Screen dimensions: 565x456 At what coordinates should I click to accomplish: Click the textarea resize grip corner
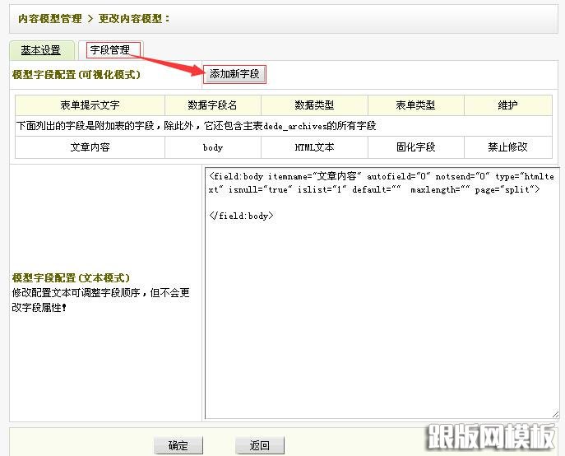[555, 415]
